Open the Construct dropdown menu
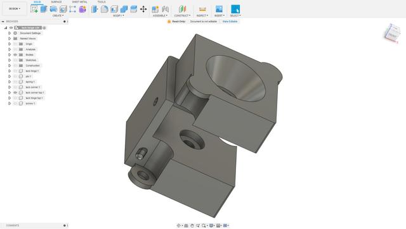This screenshot has height=229, width=406. pyautogui.click(x=182, y=15)
